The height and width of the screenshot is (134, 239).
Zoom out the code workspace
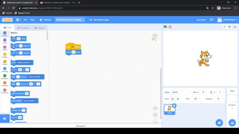click(x=155, y=115)
